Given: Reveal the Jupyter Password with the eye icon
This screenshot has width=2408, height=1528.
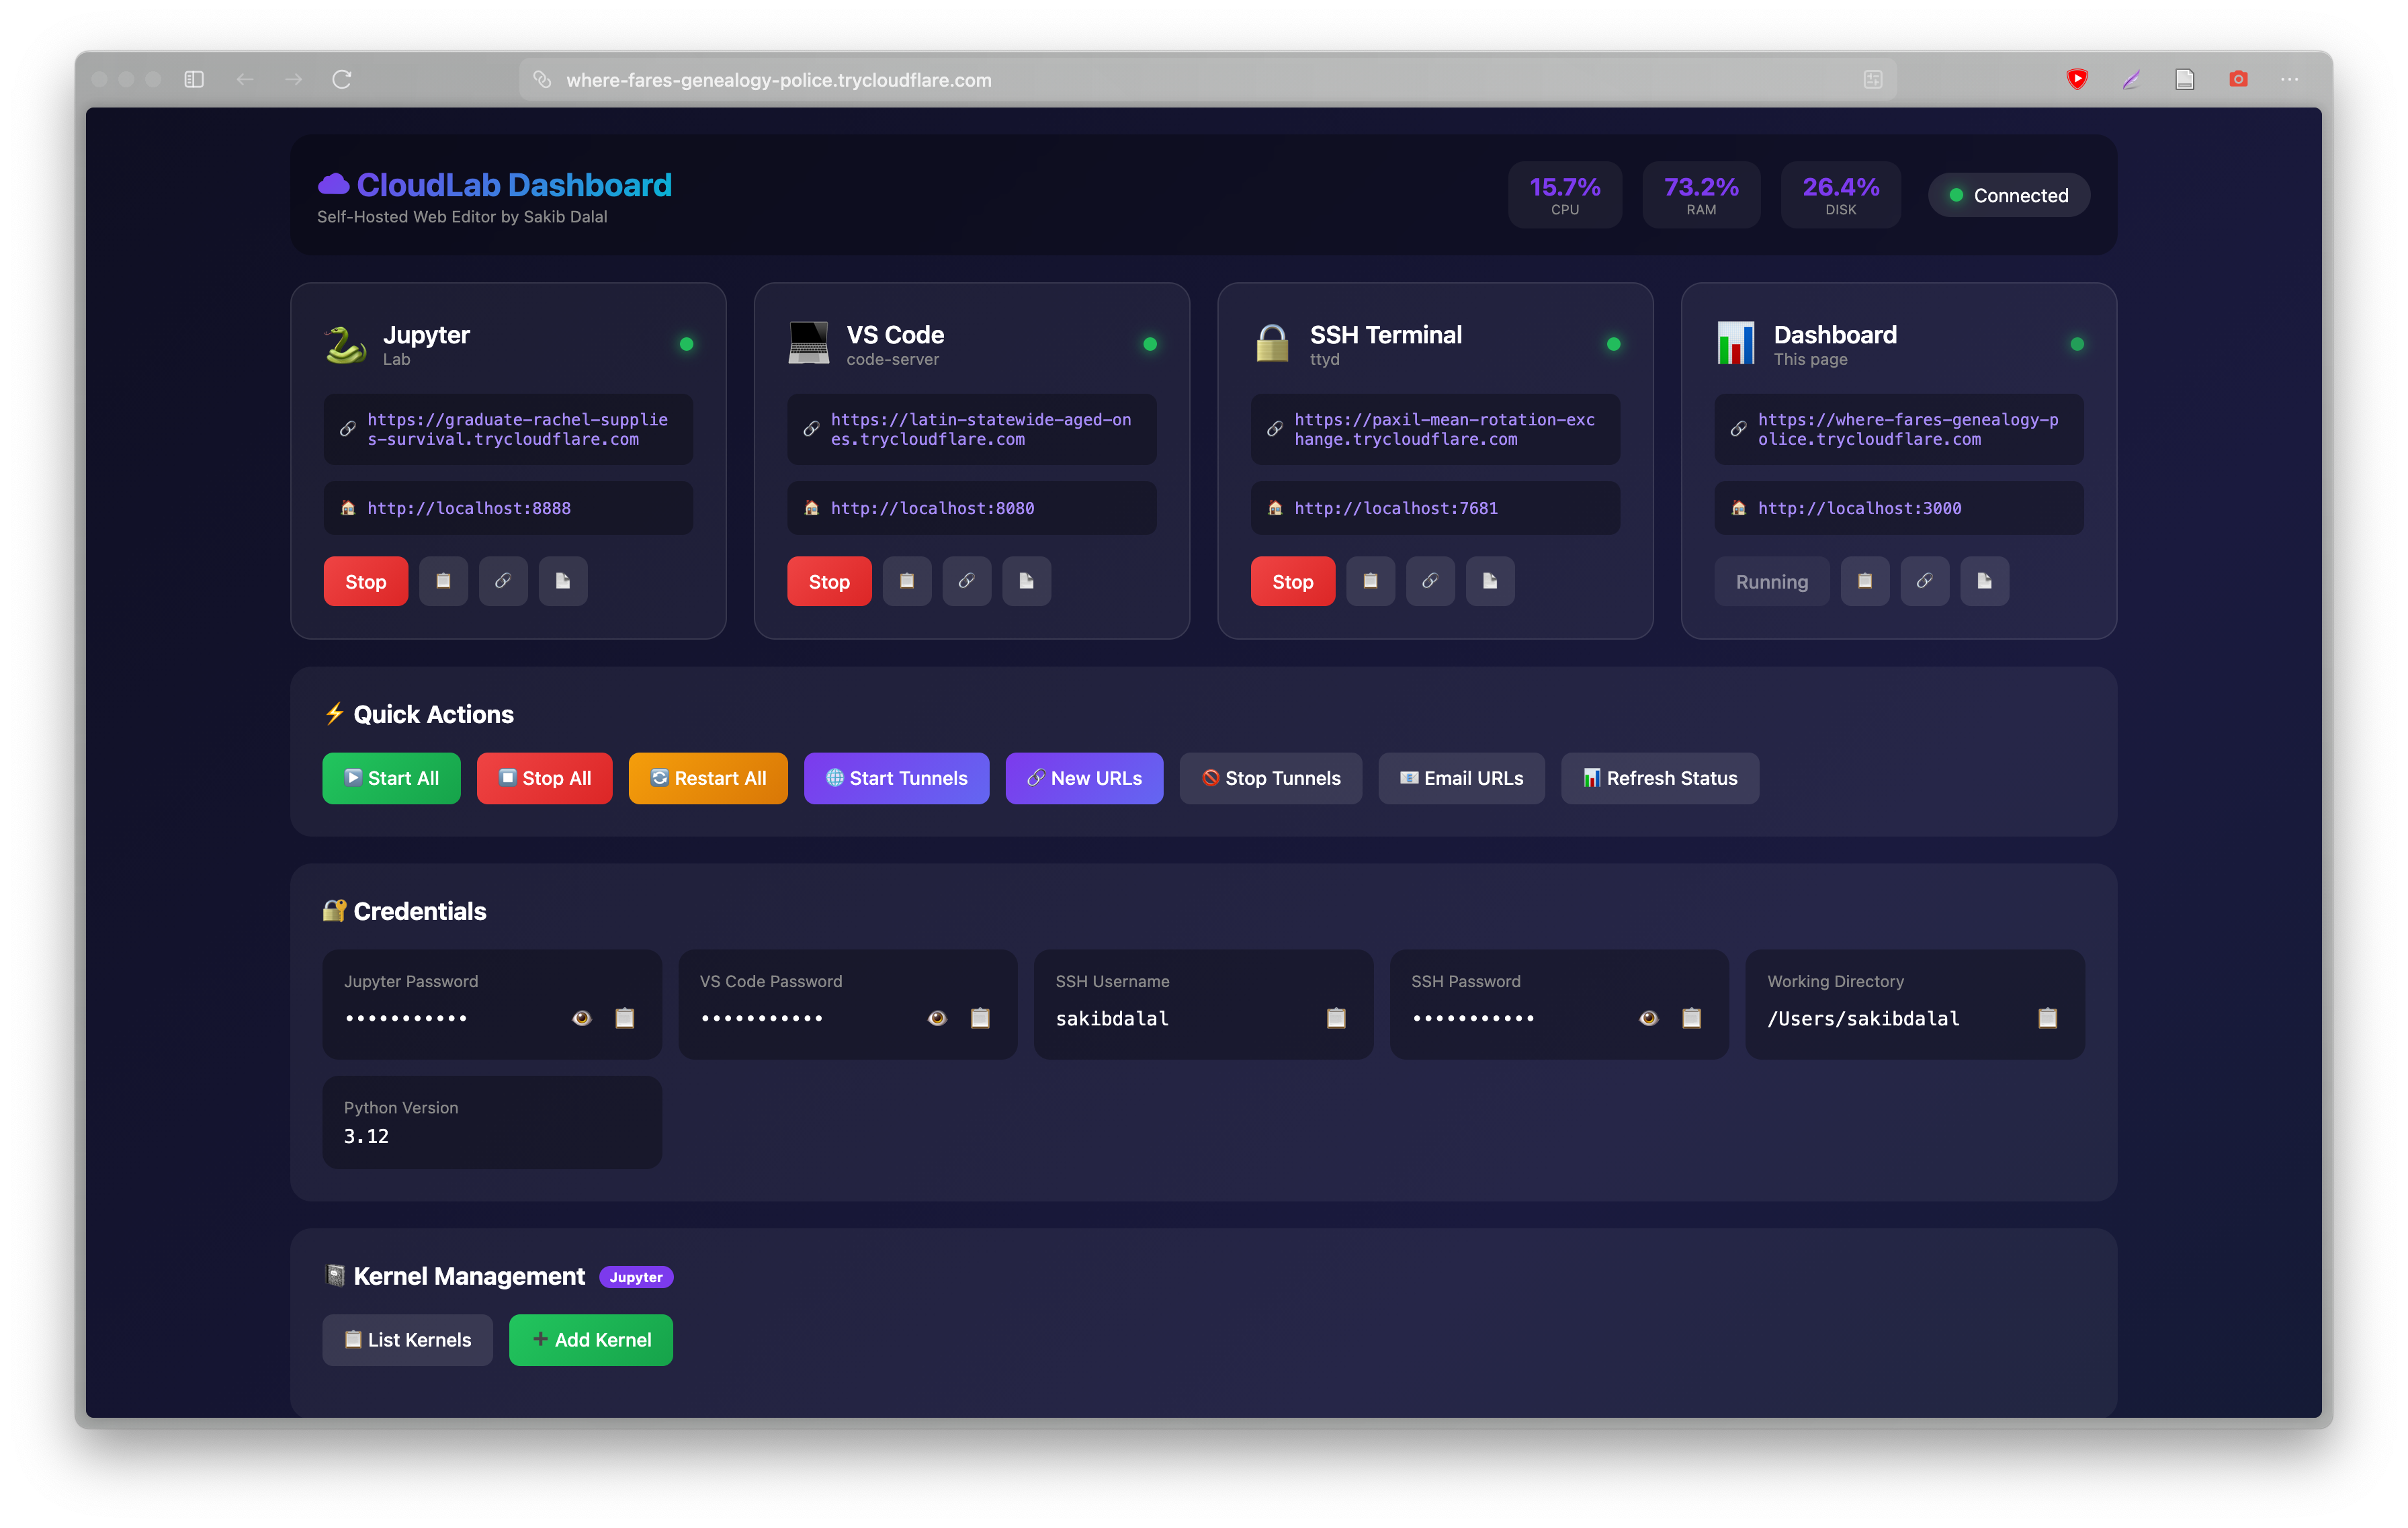Looking at the screenshot, I should (581, 1018).
